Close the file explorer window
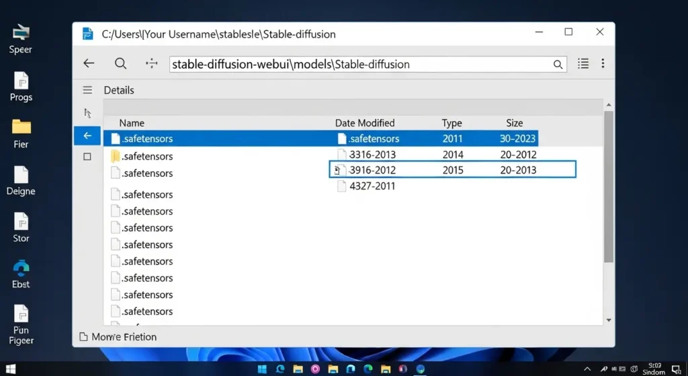 600,32
